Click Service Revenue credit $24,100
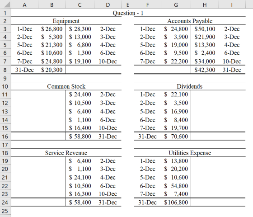Viewport: 253px width, 217px height. pyautogui.click(x=80, y=177)
